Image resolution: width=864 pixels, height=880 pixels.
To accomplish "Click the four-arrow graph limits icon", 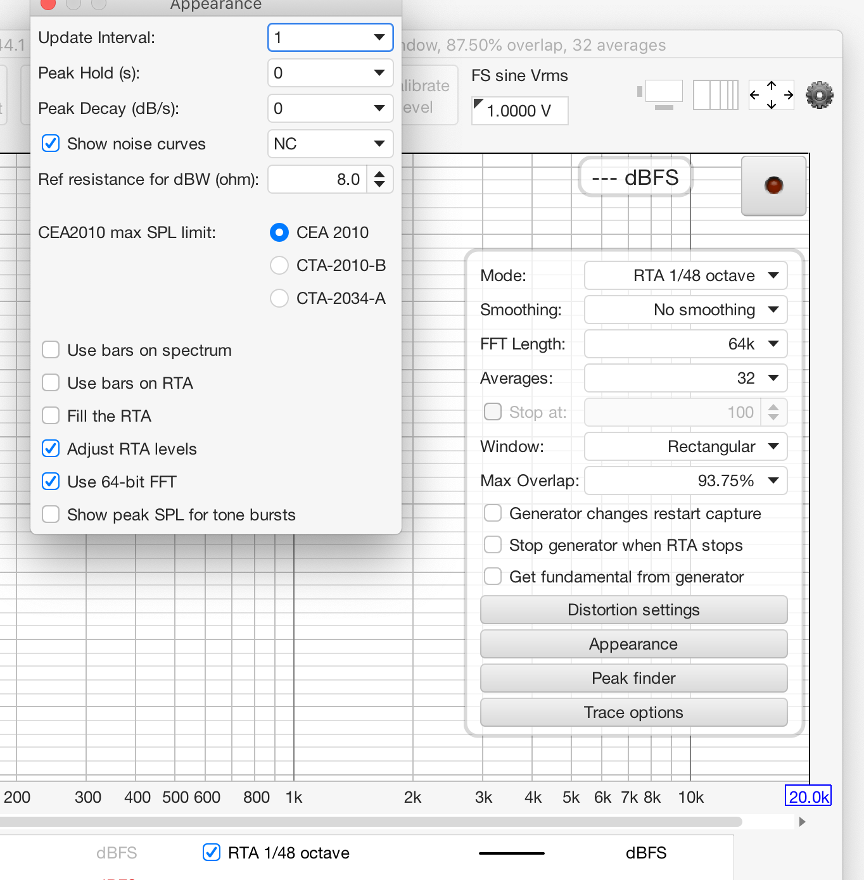I will 771,95.
